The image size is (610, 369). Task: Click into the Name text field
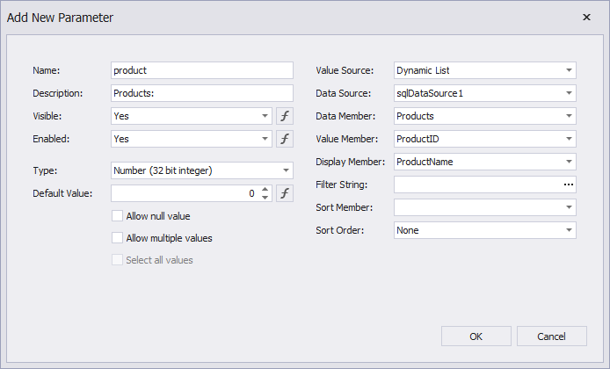point(201,70)
